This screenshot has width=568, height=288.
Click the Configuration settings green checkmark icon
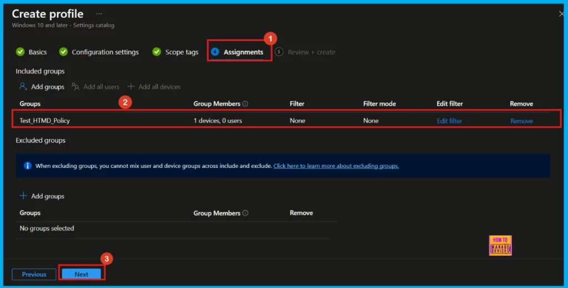pyautogui.click(x=63, y=52)
